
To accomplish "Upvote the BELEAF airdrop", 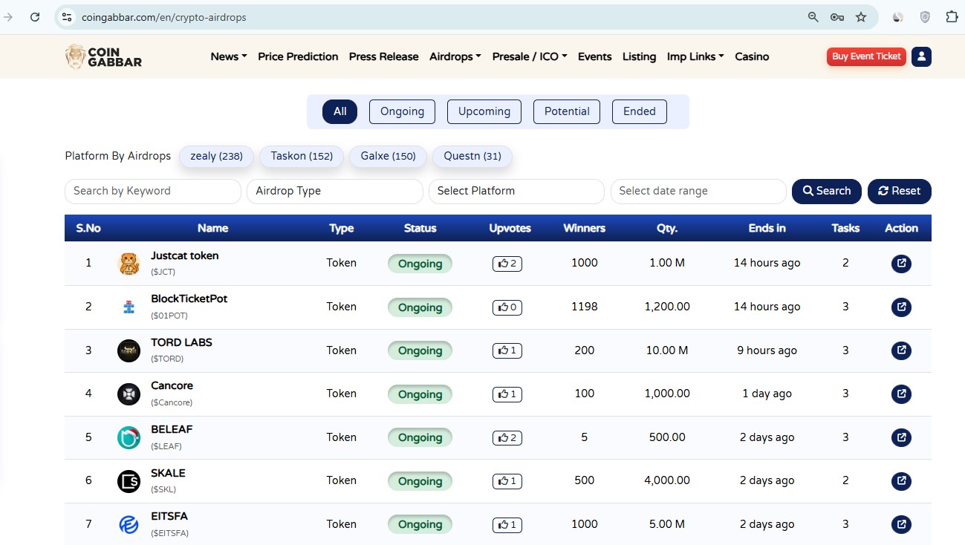I will pyautogui.click(x=507, y=437).
